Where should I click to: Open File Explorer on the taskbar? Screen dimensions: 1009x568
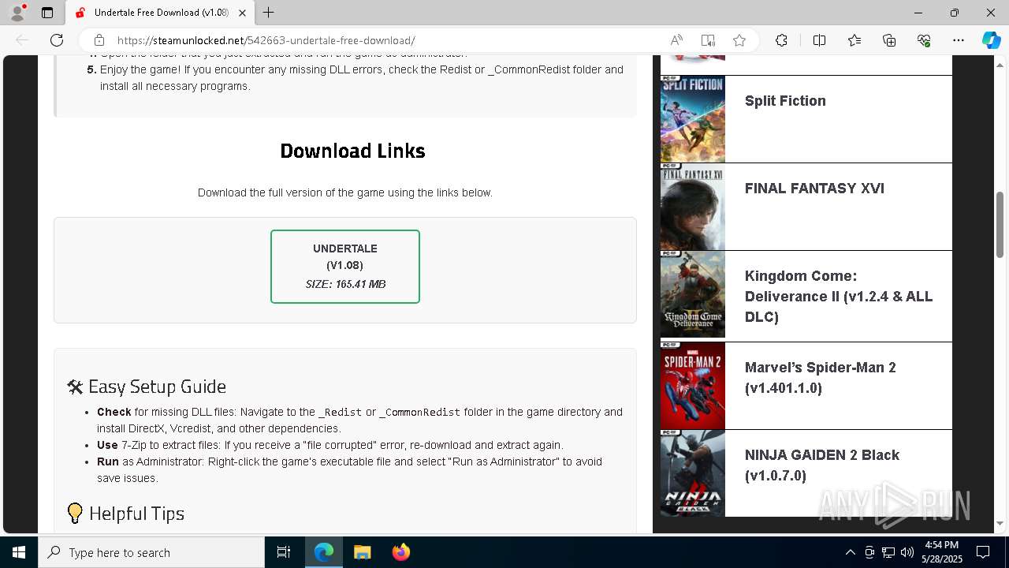363,552
